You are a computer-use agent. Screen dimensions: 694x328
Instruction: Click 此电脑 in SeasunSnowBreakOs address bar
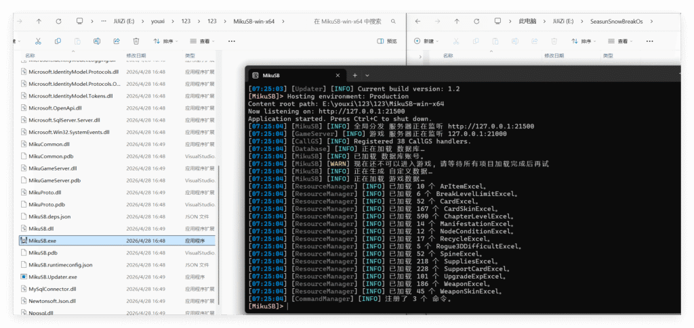[x=527, y=21]
